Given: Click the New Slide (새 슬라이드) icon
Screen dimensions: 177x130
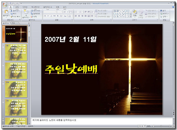Looking at the screenshot, I should coord(26,12).
